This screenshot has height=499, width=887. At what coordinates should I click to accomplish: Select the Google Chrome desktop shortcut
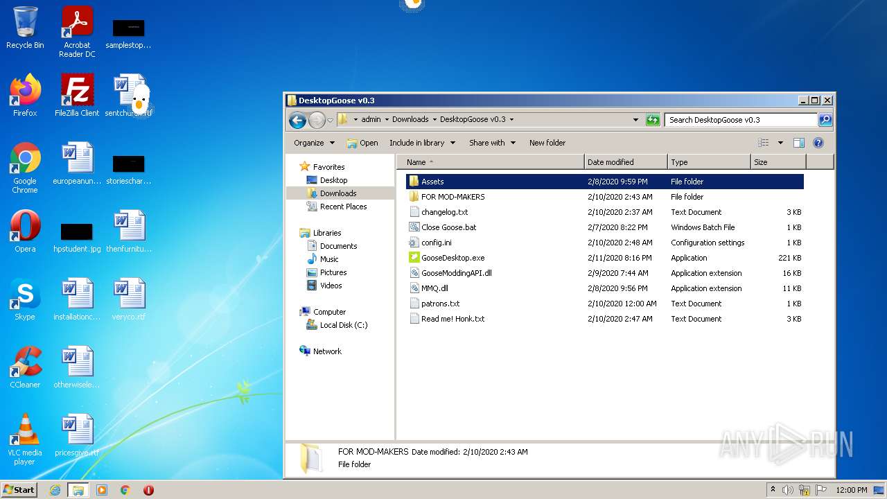click(25, 168)
